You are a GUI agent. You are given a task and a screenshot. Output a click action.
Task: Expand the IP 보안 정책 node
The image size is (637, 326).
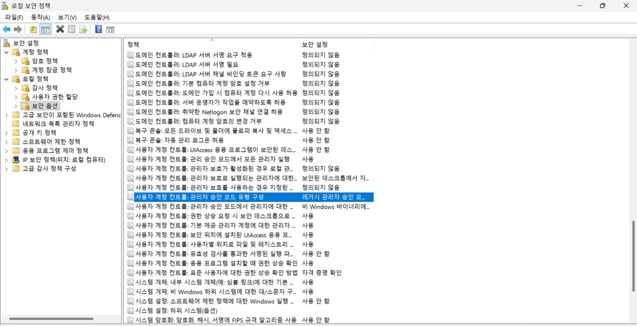pyautogui.click(x=6, y=160)
